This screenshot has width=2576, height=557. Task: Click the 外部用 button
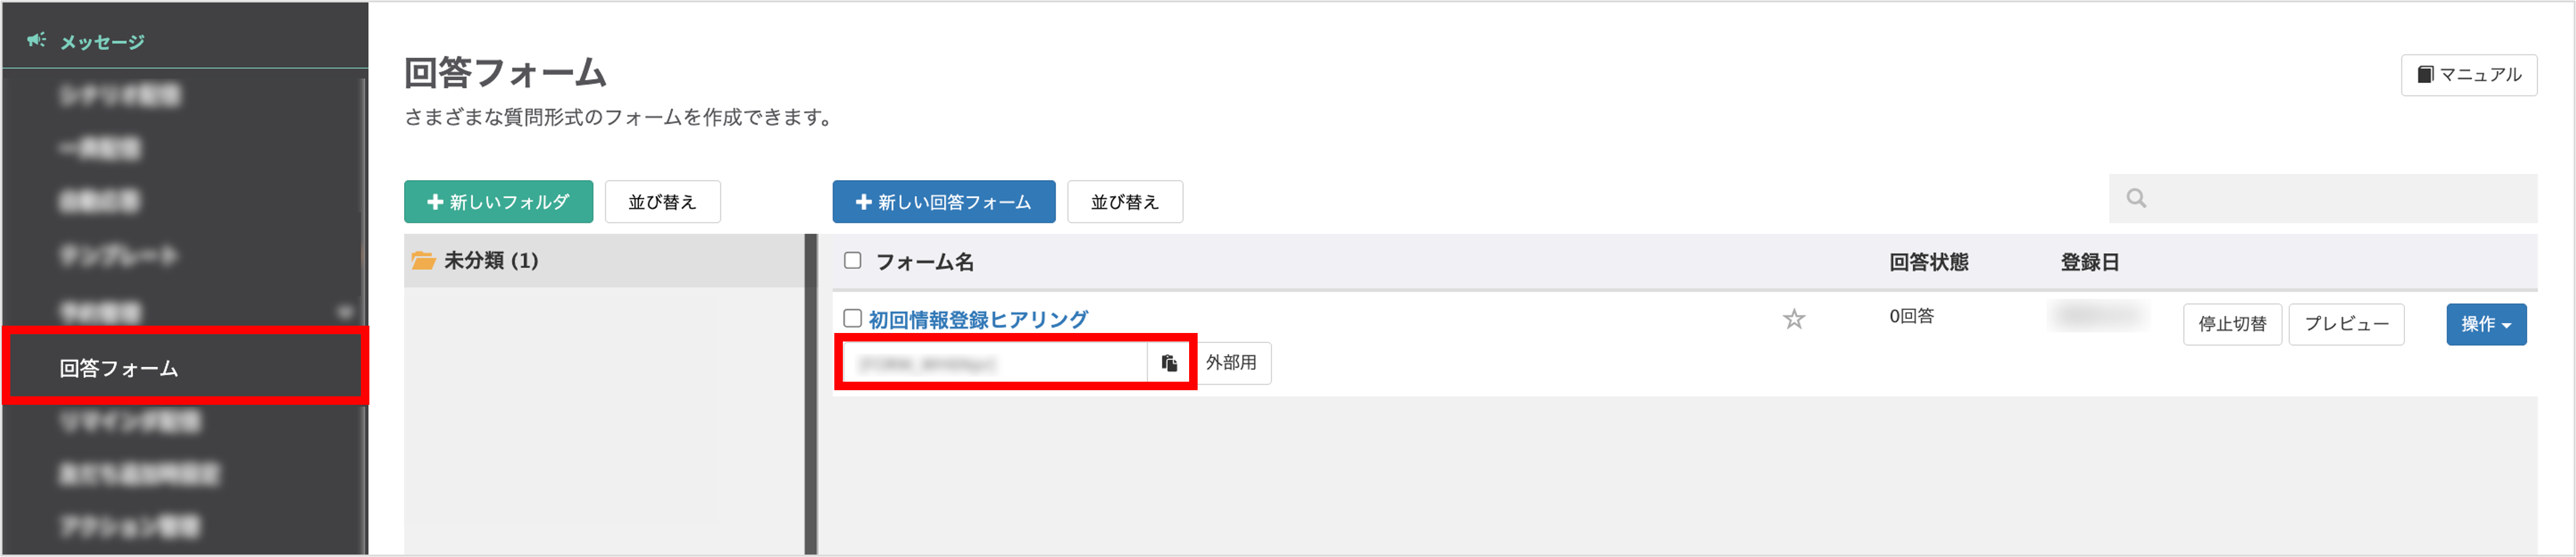(1230, 363)
